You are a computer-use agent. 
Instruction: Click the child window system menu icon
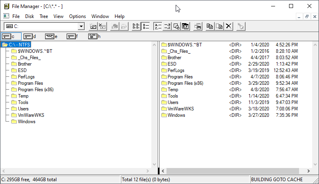coord(6,16)
